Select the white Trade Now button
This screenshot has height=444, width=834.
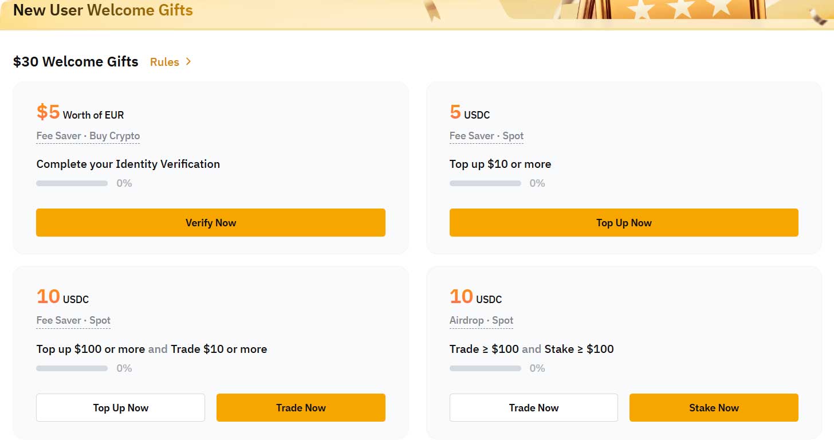tap(533, 407)
